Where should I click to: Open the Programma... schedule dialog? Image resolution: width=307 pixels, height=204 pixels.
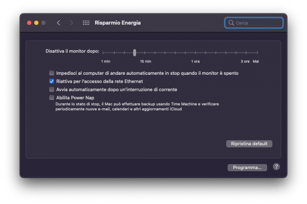[247, 168]
